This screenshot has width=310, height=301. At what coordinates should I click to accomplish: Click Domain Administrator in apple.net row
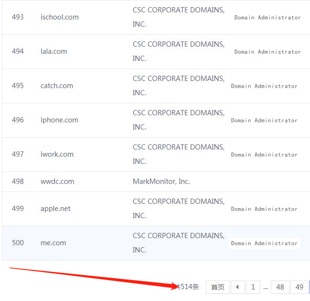click(264, 209)
